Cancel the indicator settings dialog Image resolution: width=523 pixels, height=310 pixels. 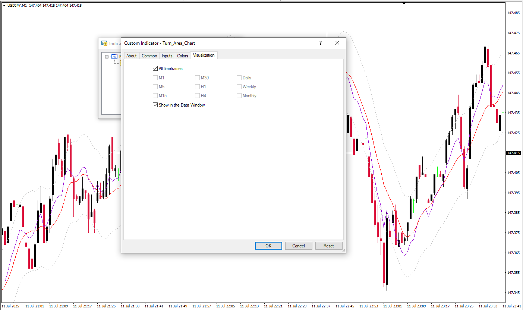[299, 246]
